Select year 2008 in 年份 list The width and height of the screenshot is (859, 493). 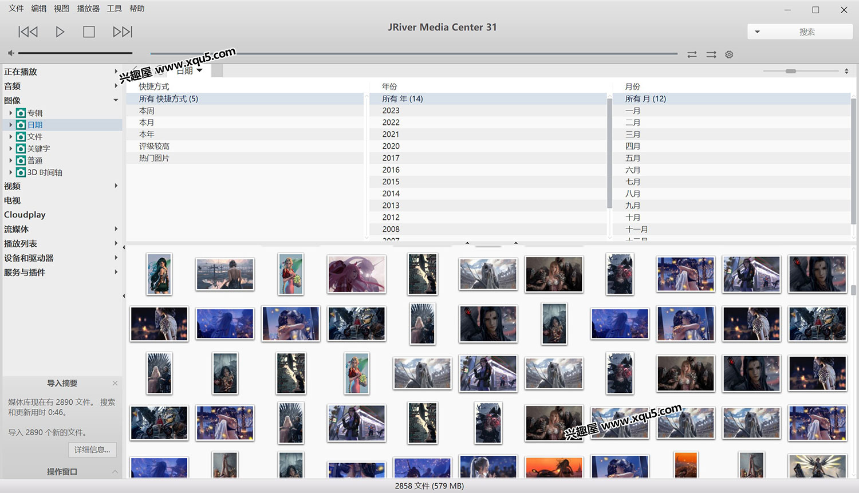(x=488, y=229)
